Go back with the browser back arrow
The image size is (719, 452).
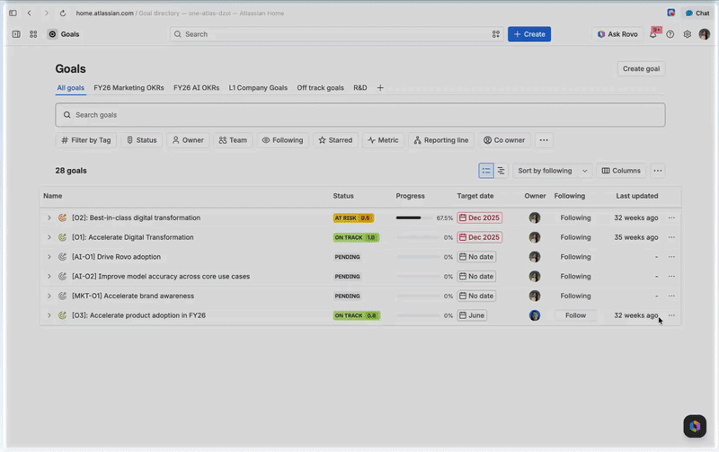point(30,13)
